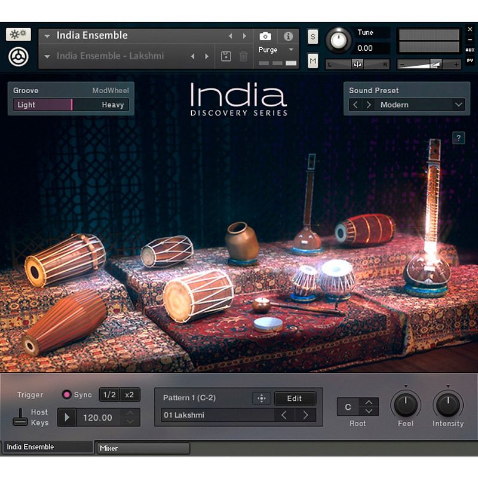This screenshot has height=478, width=478.
Task: Click the trash delete icon
Action: tap(243, 56)
